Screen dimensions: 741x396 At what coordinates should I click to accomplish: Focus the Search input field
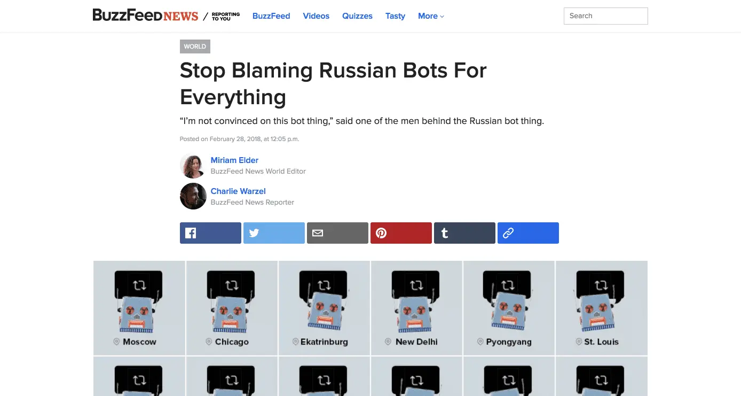(x=605, y=16)
